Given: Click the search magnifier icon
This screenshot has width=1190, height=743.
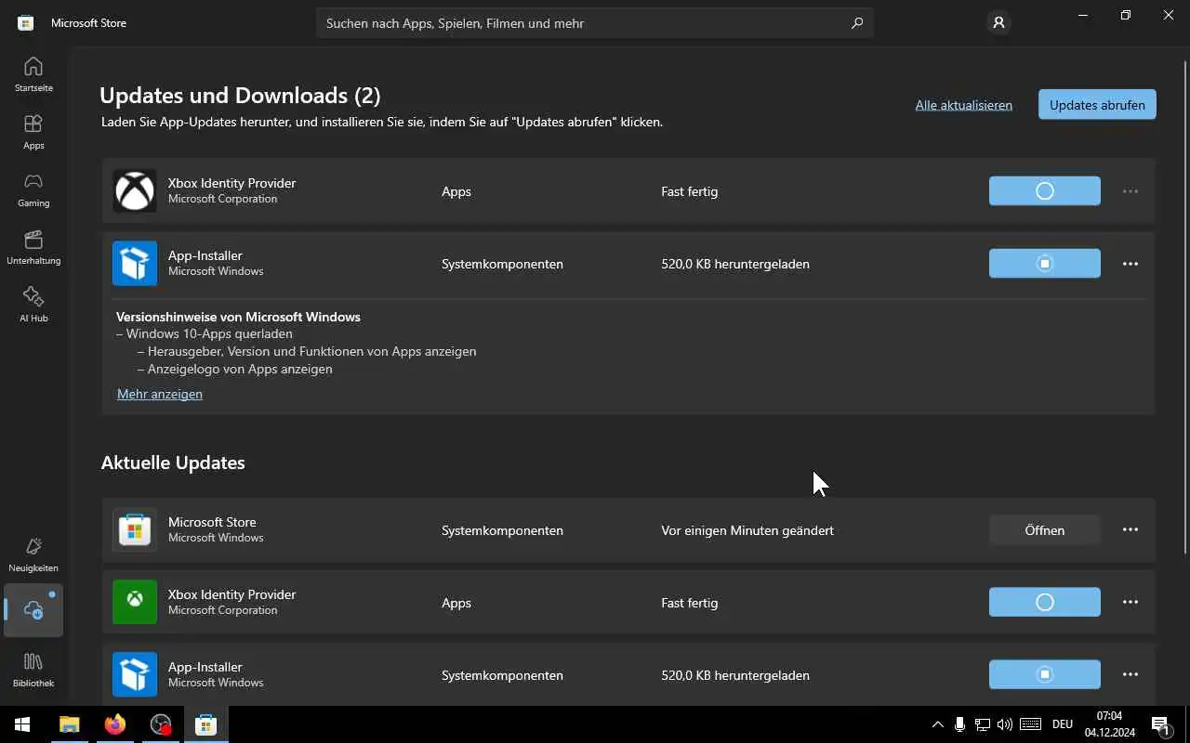Looking at the screenshot, I should click(x=857, y=23).
